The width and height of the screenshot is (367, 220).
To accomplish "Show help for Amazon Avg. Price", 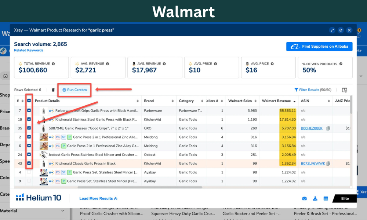I will coord(272,63).
